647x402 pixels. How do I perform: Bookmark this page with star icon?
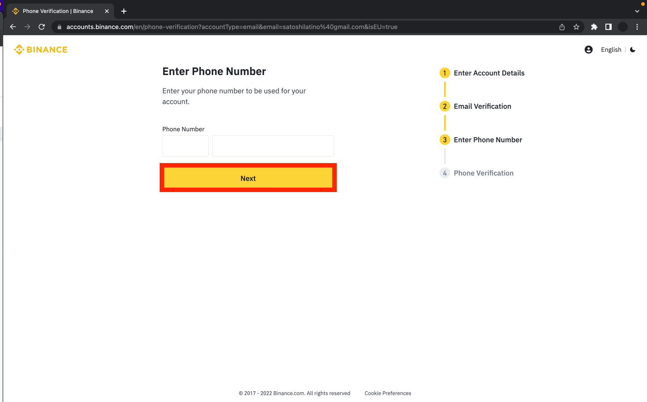[576, 27]
